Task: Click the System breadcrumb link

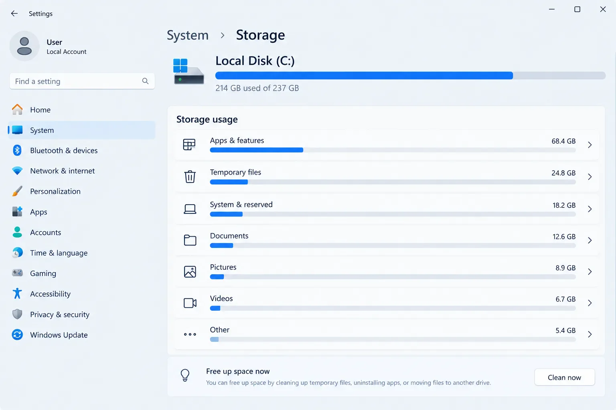Action: coord(188,35)
